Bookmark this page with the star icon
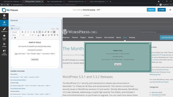 (157, 5)
